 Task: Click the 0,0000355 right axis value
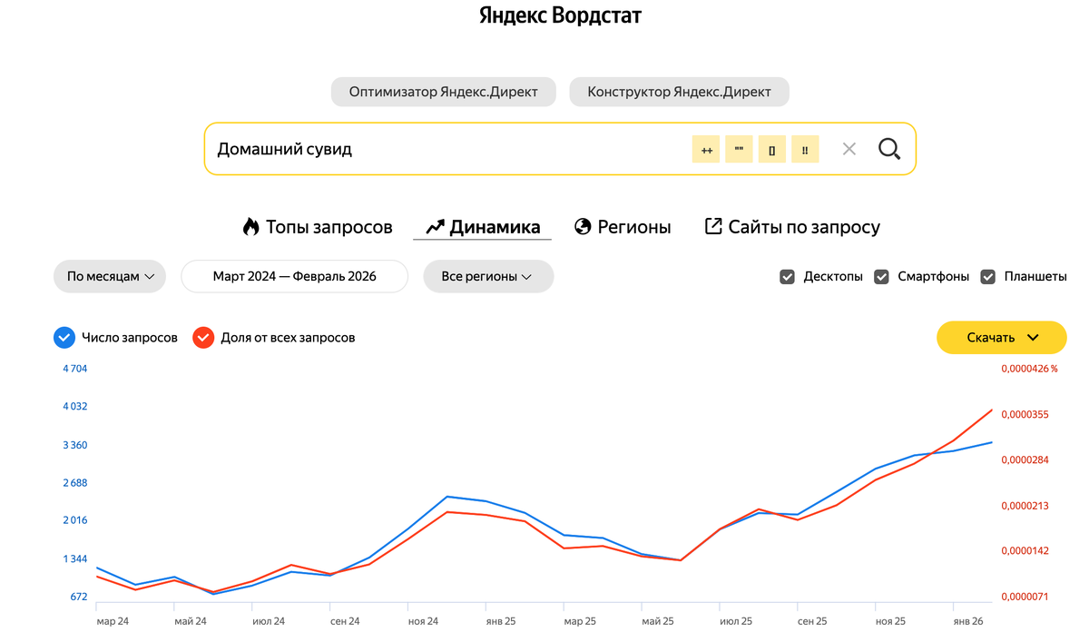(1025, 415)
